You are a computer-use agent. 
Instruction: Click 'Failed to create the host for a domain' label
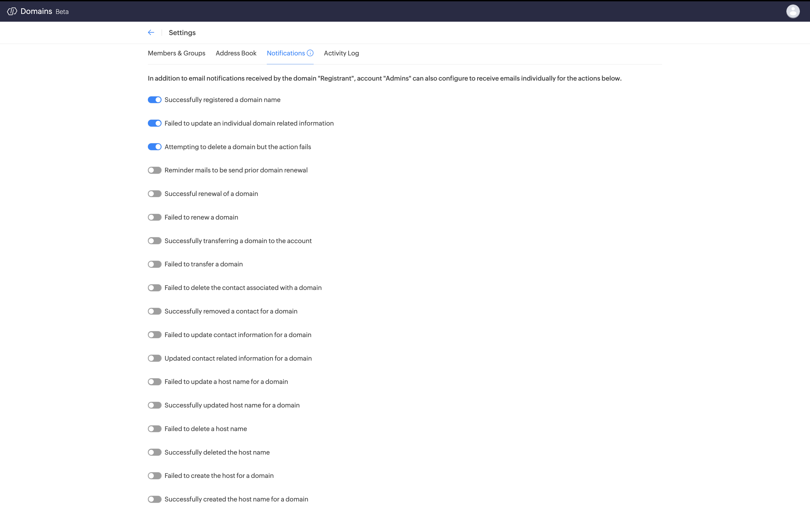click(219, 476)
